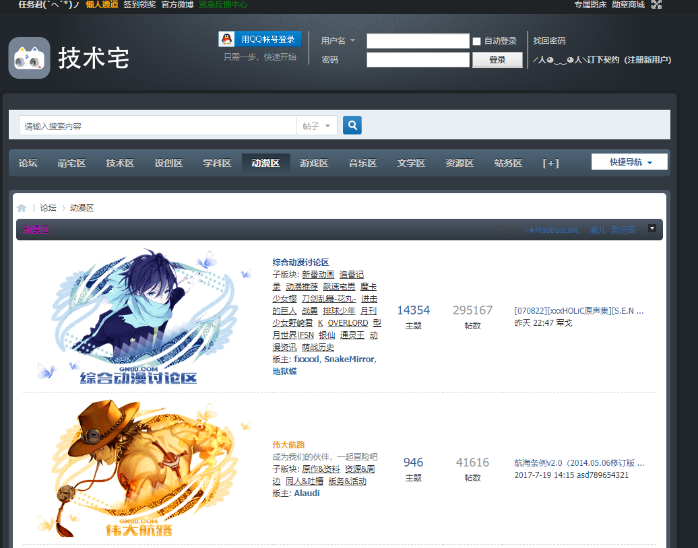The width and height of the screenshot is (698, 548).
Task: Click the home icon in breadcrumb
Action: pos(22,208)
